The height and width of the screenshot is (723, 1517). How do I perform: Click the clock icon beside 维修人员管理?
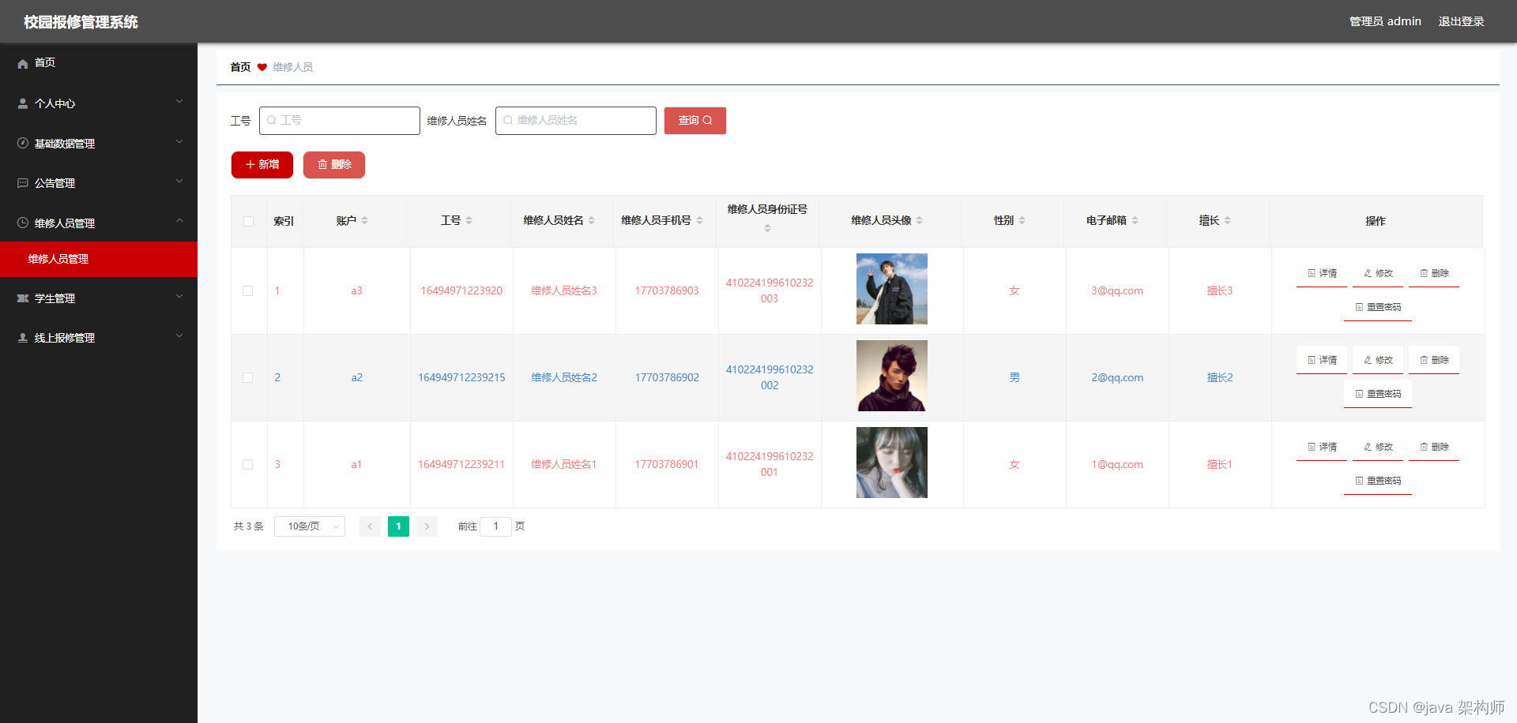[x=23, y=223]
